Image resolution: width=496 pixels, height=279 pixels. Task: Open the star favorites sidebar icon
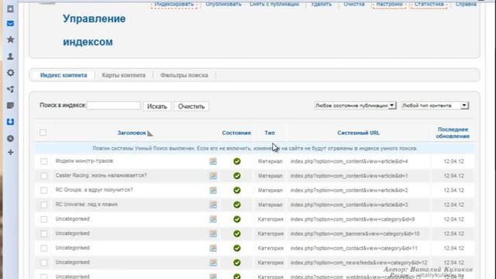10,40
